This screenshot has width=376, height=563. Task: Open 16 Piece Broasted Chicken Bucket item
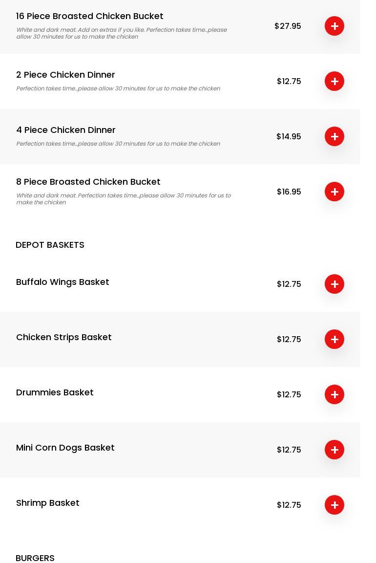[90, 16]
